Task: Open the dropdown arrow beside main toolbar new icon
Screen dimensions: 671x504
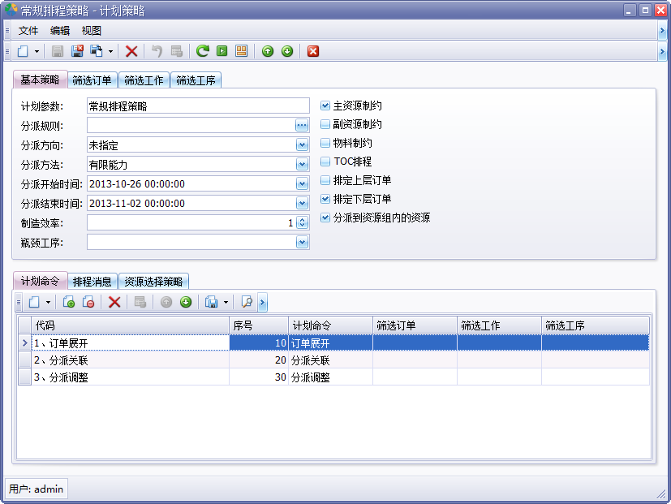Action: point(37,51)
